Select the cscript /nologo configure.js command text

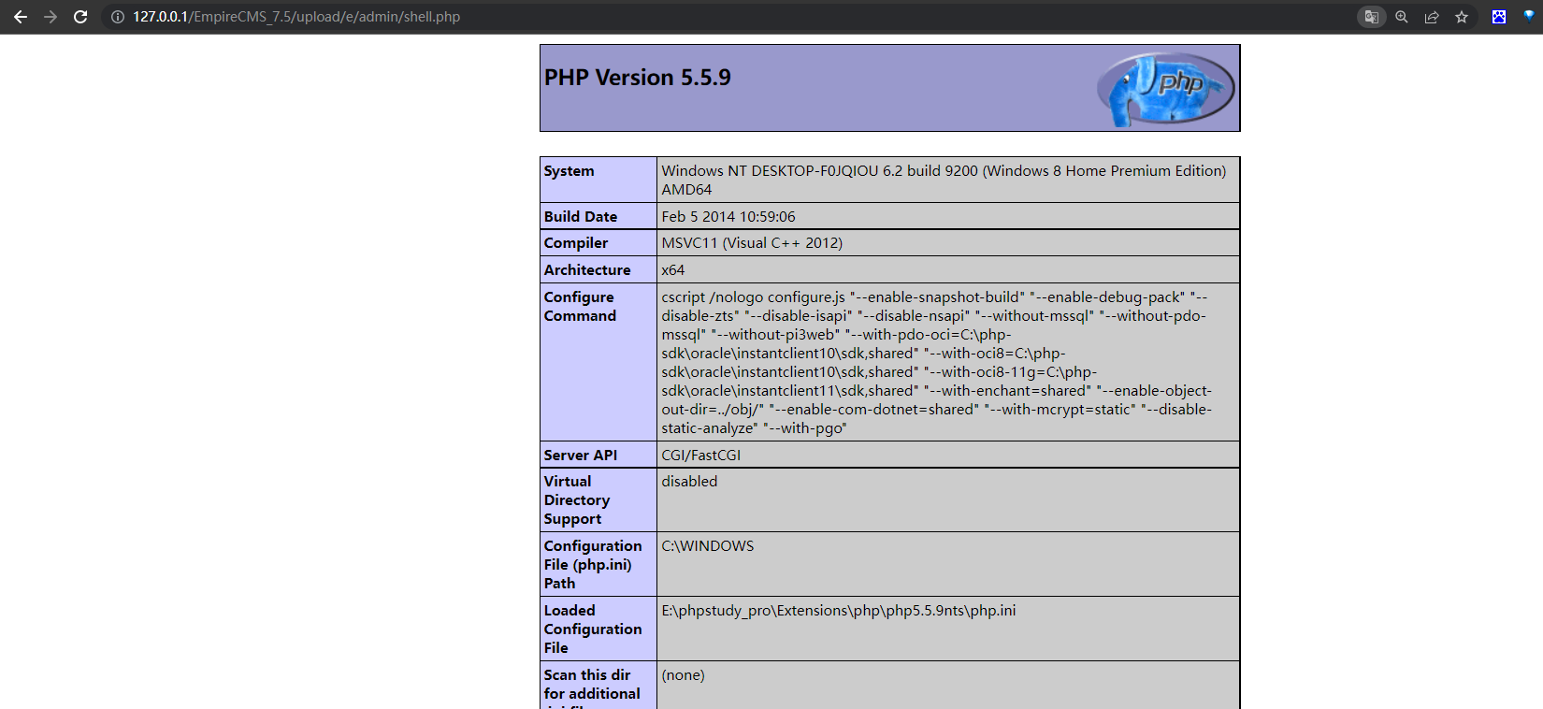coord(937,363)
